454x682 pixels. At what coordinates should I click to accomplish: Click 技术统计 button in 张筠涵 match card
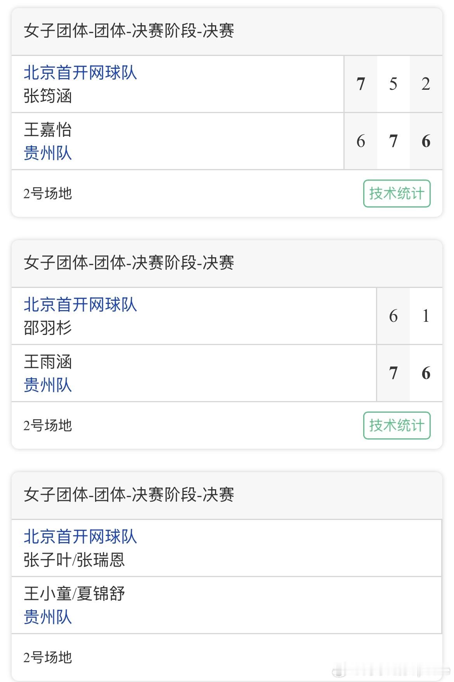tap(397, 193)
